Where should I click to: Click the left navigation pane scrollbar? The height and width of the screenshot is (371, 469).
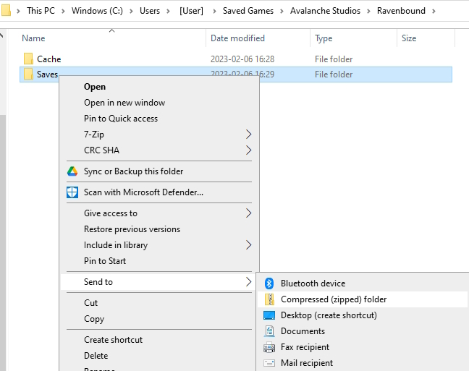pyautogui.click(x=3, y=243)
